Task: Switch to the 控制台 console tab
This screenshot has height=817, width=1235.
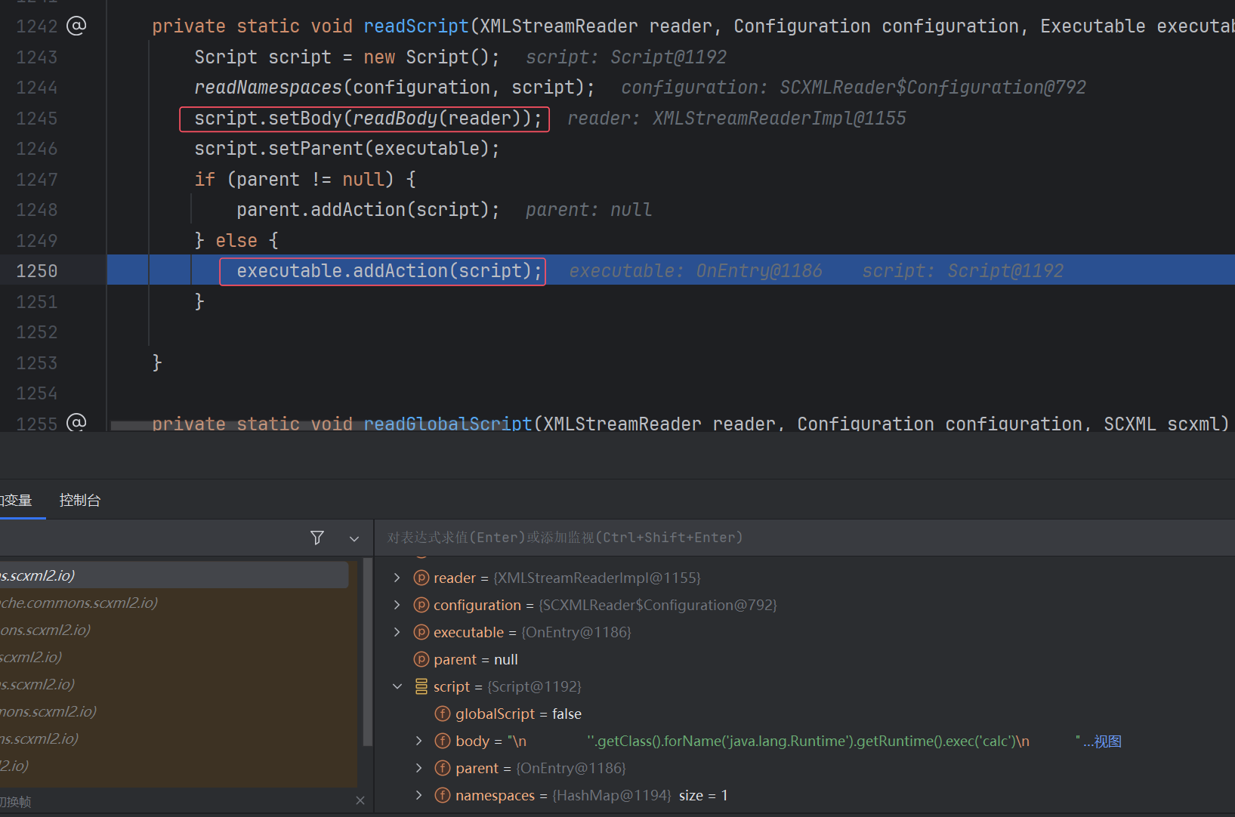Action: [x=80, y=500]
